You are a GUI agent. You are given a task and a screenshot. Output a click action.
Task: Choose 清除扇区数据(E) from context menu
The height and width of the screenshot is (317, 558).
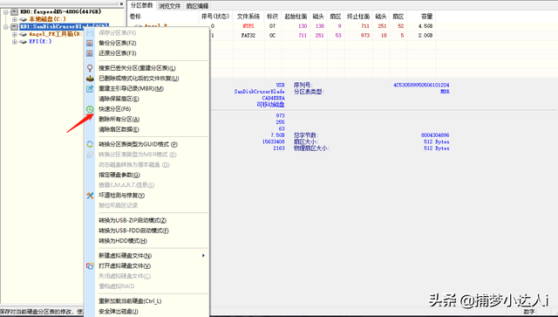click(x=119, y=129)
